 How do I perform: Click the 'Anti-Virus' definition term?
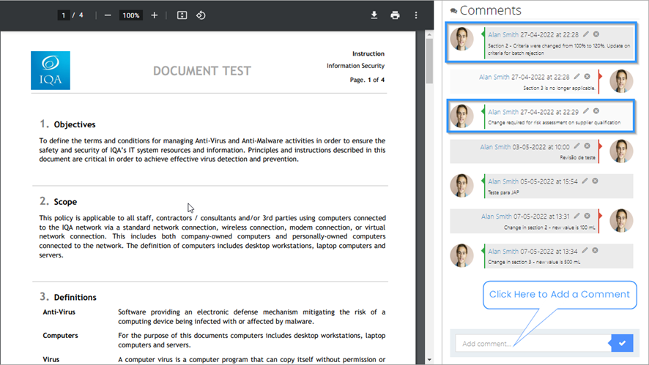59,312
